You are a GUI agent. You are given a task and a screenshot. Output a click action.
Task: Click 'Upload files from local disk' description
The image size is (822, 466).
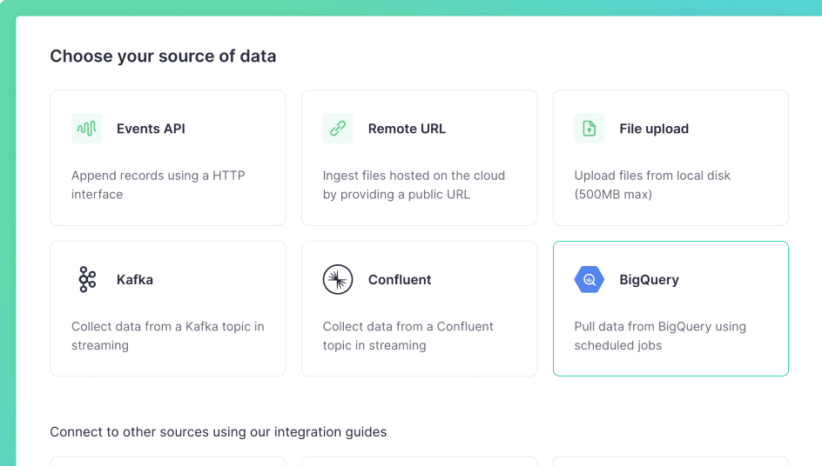coord(652,185)
